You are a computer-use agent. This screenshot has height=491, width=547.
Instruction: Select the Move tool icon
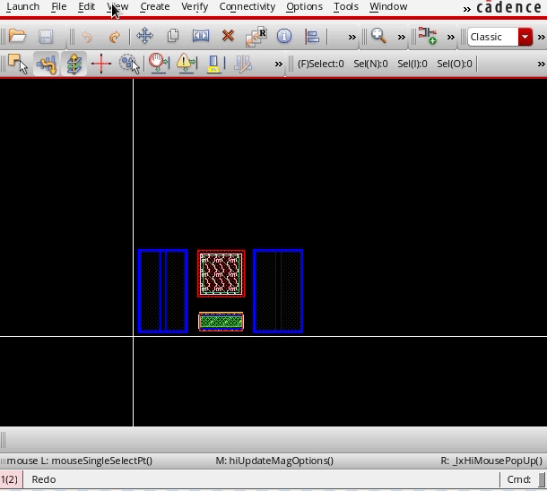pos(144,37)
